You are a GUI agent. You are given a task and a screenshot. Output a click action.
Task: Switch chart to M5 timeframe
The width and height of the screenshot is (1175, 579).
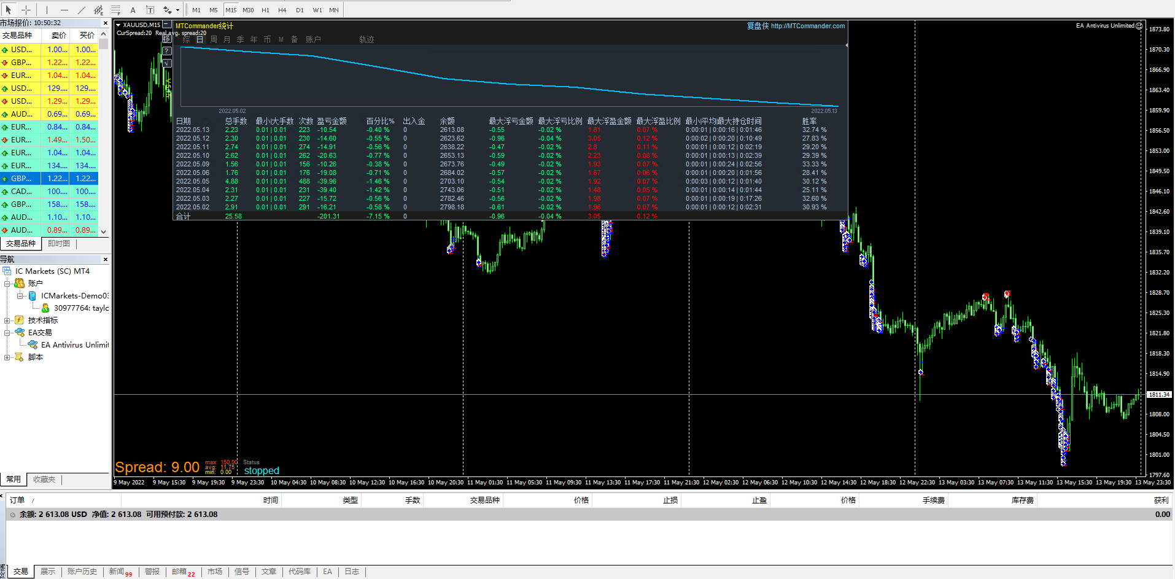213,10
